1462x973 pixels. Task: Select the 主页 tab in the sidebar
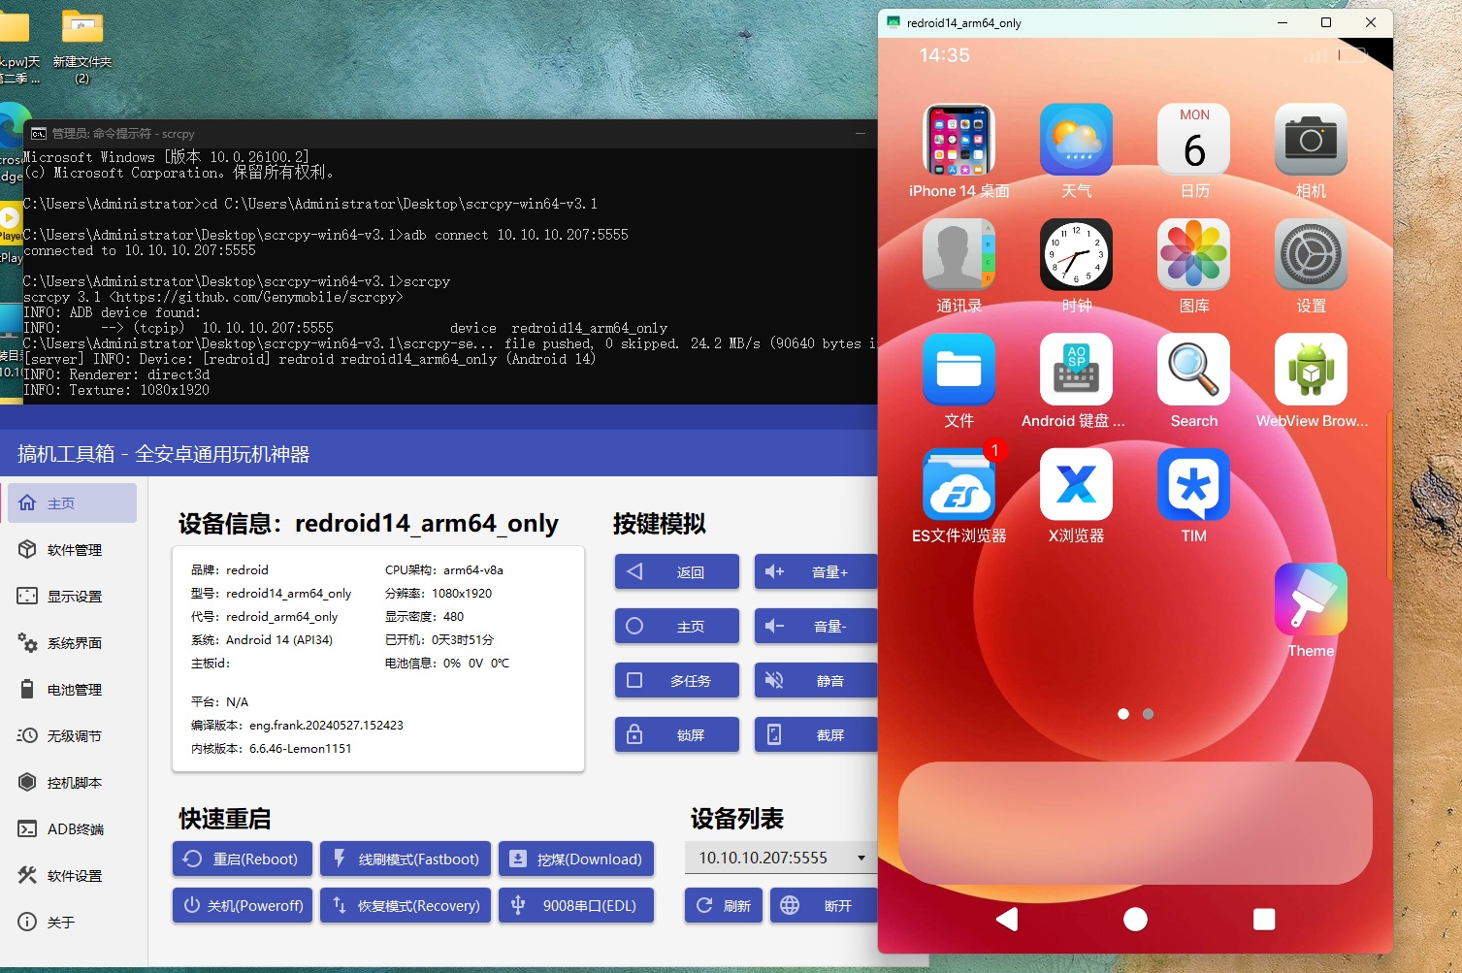(x=72, y=503)
